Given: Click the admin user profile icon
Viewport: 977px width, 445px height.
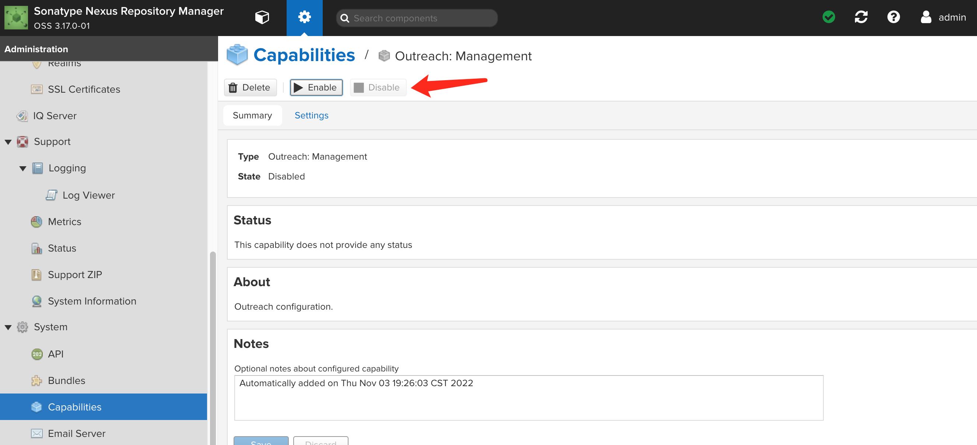Looking at the screenshot, I should 925,17.
